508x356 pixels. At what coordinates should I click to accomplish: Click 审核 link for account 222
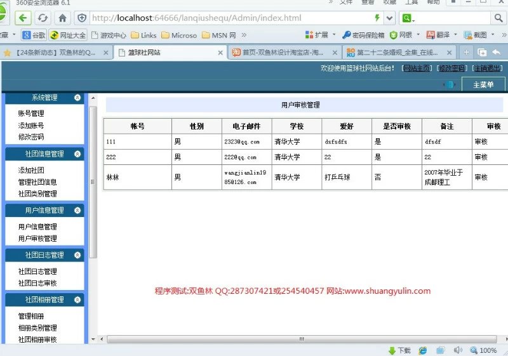481,157
